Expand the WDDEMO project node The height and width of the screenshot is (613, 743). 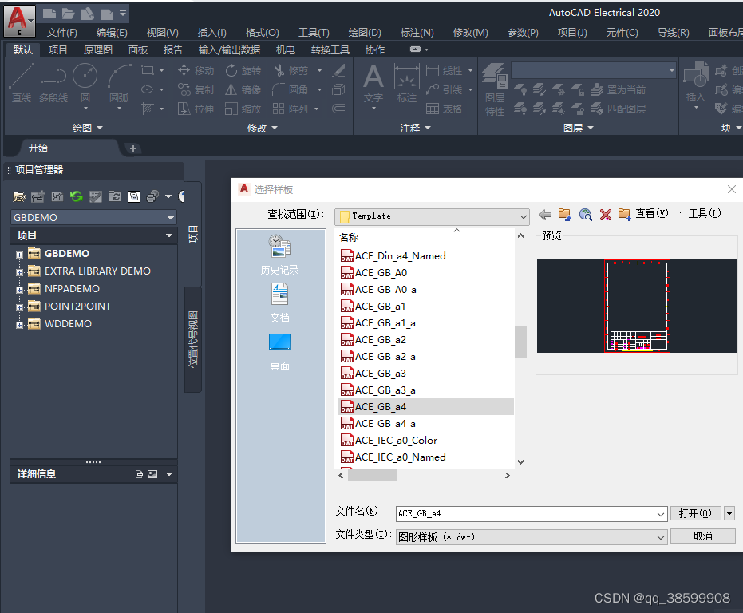(19, 325)
